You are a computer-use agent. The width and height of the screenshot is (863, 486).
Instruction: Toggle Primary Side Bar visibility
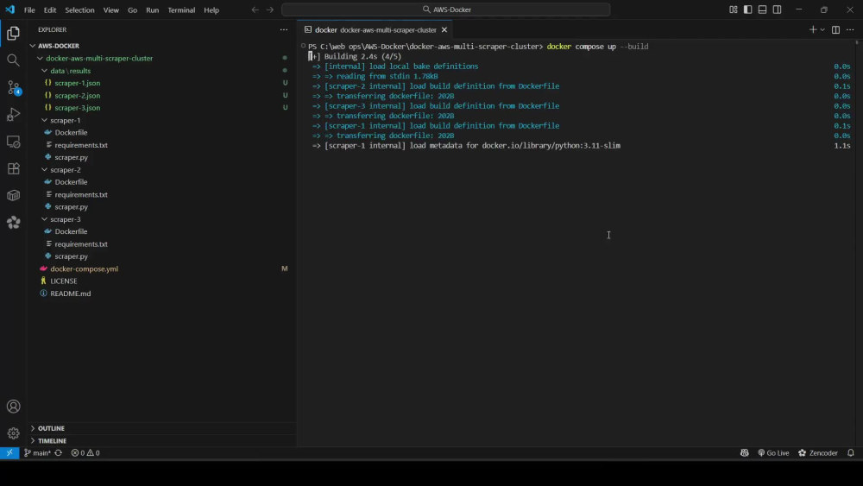pos(747,9)
